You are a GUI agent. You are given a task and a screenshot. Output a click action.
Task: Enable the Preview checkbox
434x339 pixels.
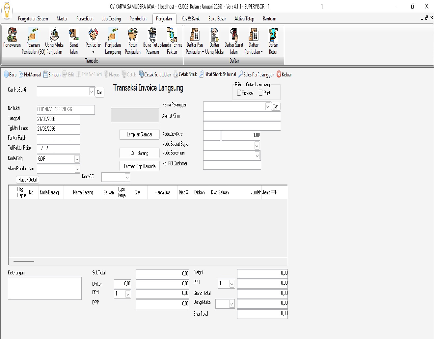[x=239, y=93]
